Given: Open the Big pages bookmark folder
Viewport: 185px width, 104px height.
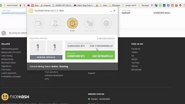Looking at the screenshot, I should point(144,5).
